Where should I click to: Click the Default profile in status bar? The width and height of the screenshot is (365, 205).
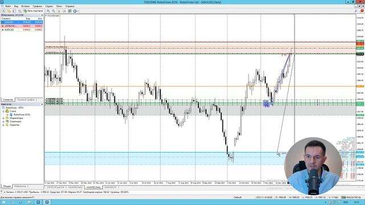coord(238,198)
